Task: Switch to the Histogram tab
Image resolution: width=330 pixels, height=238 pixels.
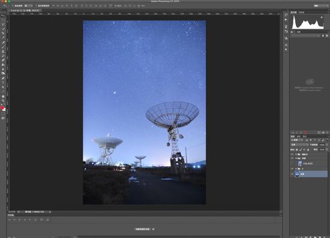Action: point(294,12)
